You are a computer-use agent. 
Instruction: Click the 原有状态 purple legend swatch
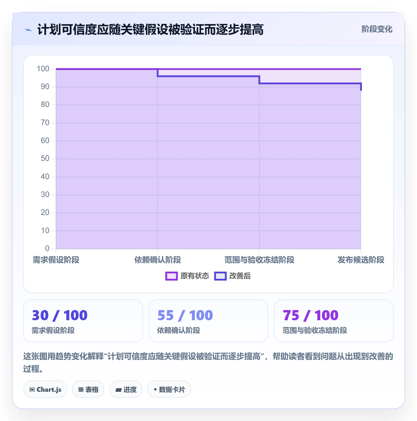(172, 276)
